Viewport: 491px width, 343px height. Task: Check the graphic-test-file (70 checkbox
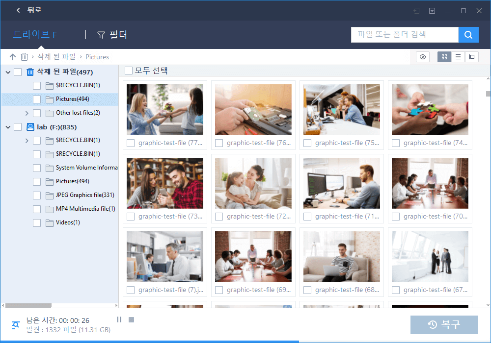pos(396,217)
